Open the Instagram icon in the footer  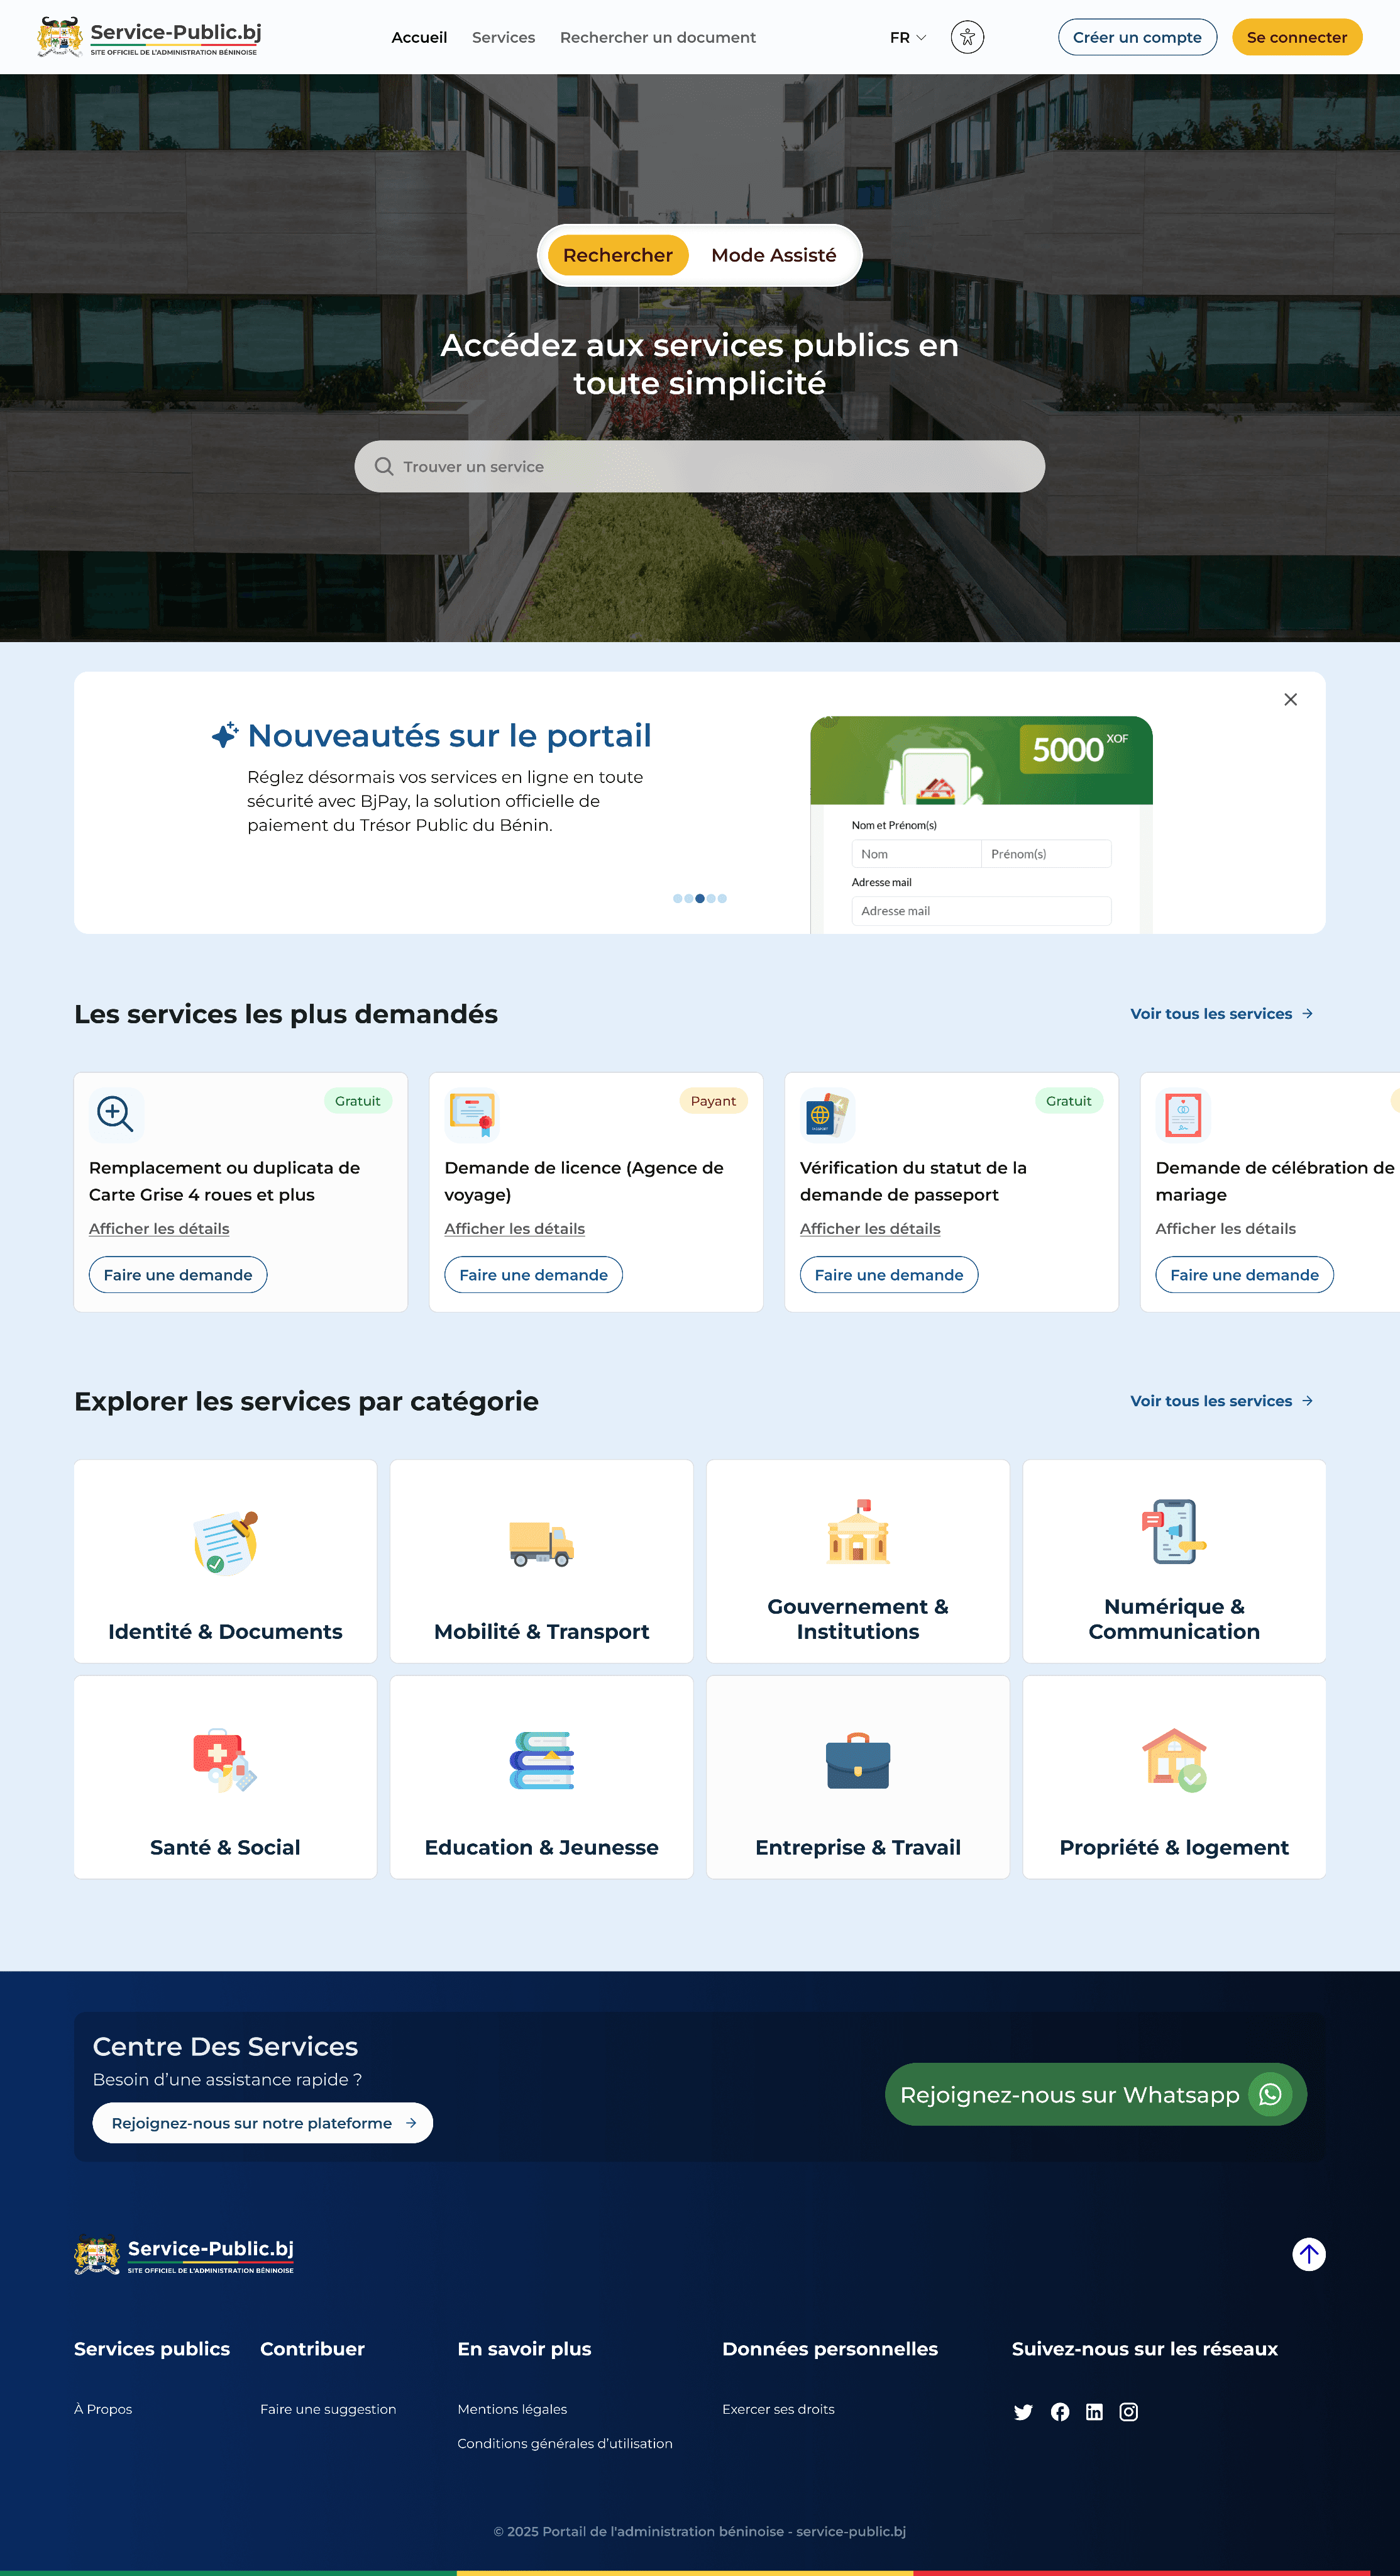(1128, 2411)
